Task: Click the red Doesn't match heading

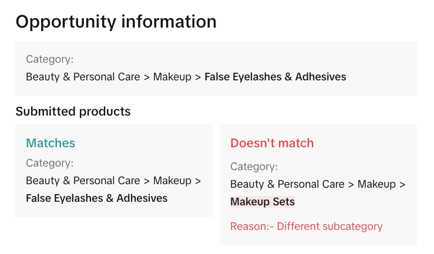Action: pyautogui.click(x=272, y=143)
